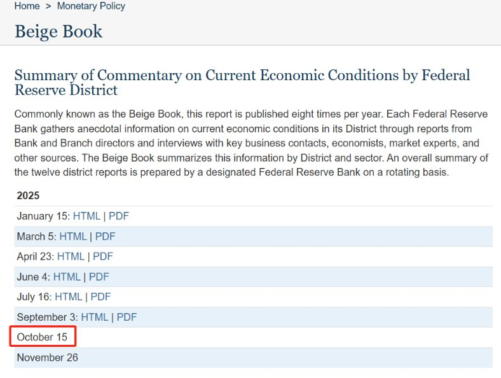This screenshot has height=378, width=501.
Task: Download the January 15 PDF report
Action: coord(119,216)
